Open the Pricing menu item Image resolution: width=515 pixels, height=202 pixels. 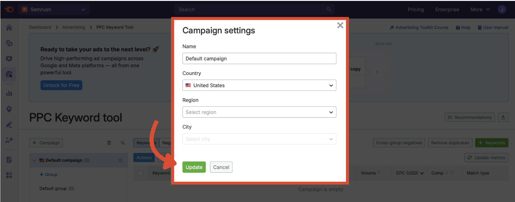415,9
